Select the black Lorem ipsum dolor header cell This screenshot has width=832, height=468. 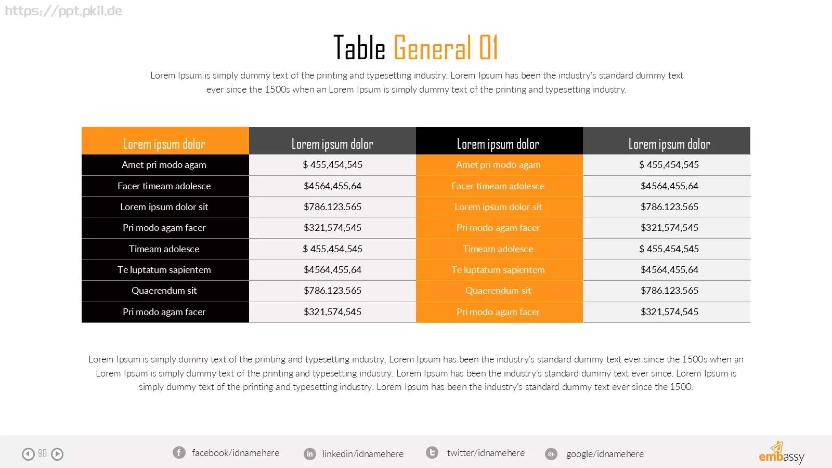[499, 141]
